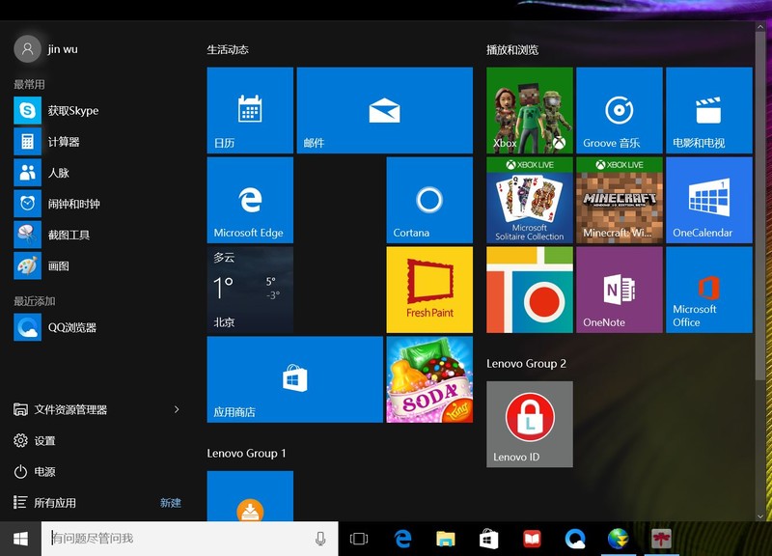Open the Cortana tile
The image size is (772, 556).
point(429,200)
